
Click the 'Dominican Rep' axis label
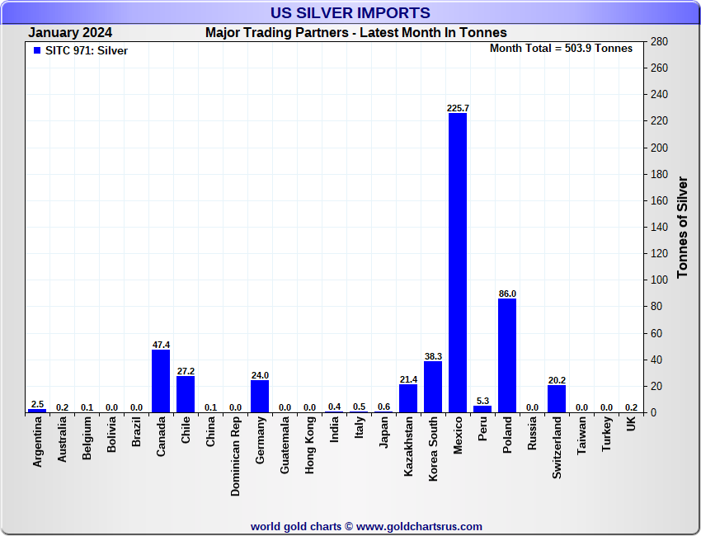(235, 456)
